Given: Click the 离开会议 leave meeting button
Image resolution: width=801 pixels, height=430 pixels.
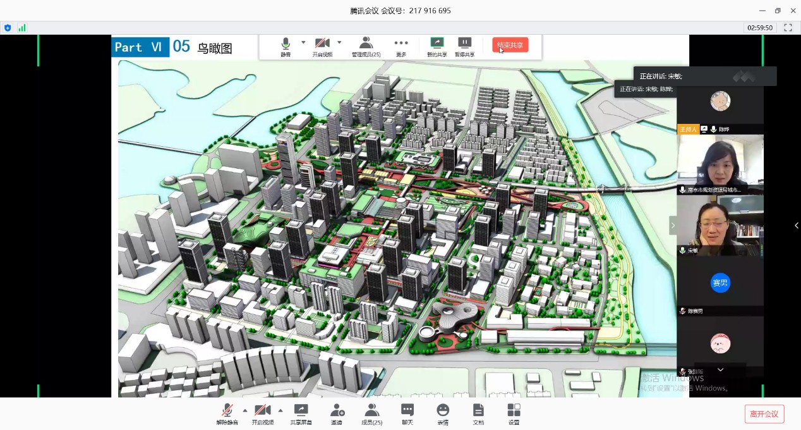Looking at the screenshot, I should pos(764,414).
